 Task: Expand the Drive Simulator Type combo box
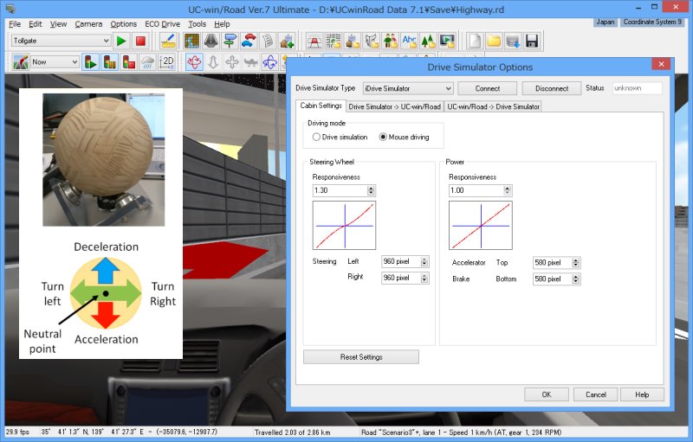coord(408,88)
